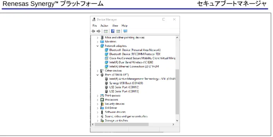273x137 pixels.
Task: Expand the SM Driver node
Action: pos(98,108)
